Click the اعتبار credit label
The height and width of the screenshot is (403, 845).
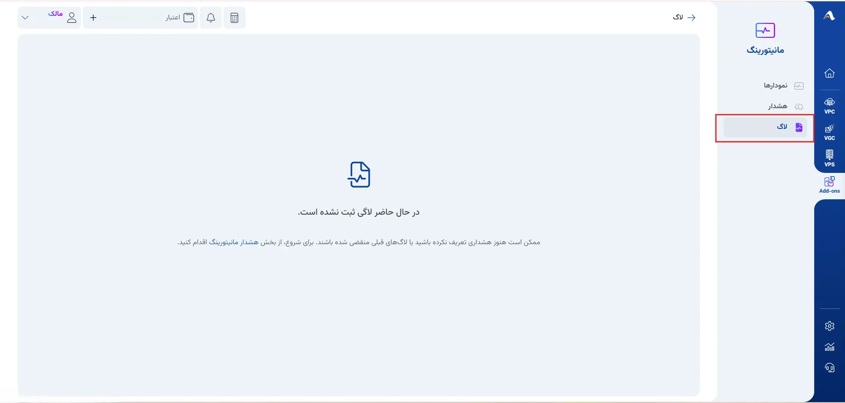[173, 18]
